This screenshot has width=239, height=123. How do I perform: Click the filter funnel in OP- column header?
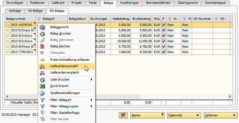click(216, 19)
